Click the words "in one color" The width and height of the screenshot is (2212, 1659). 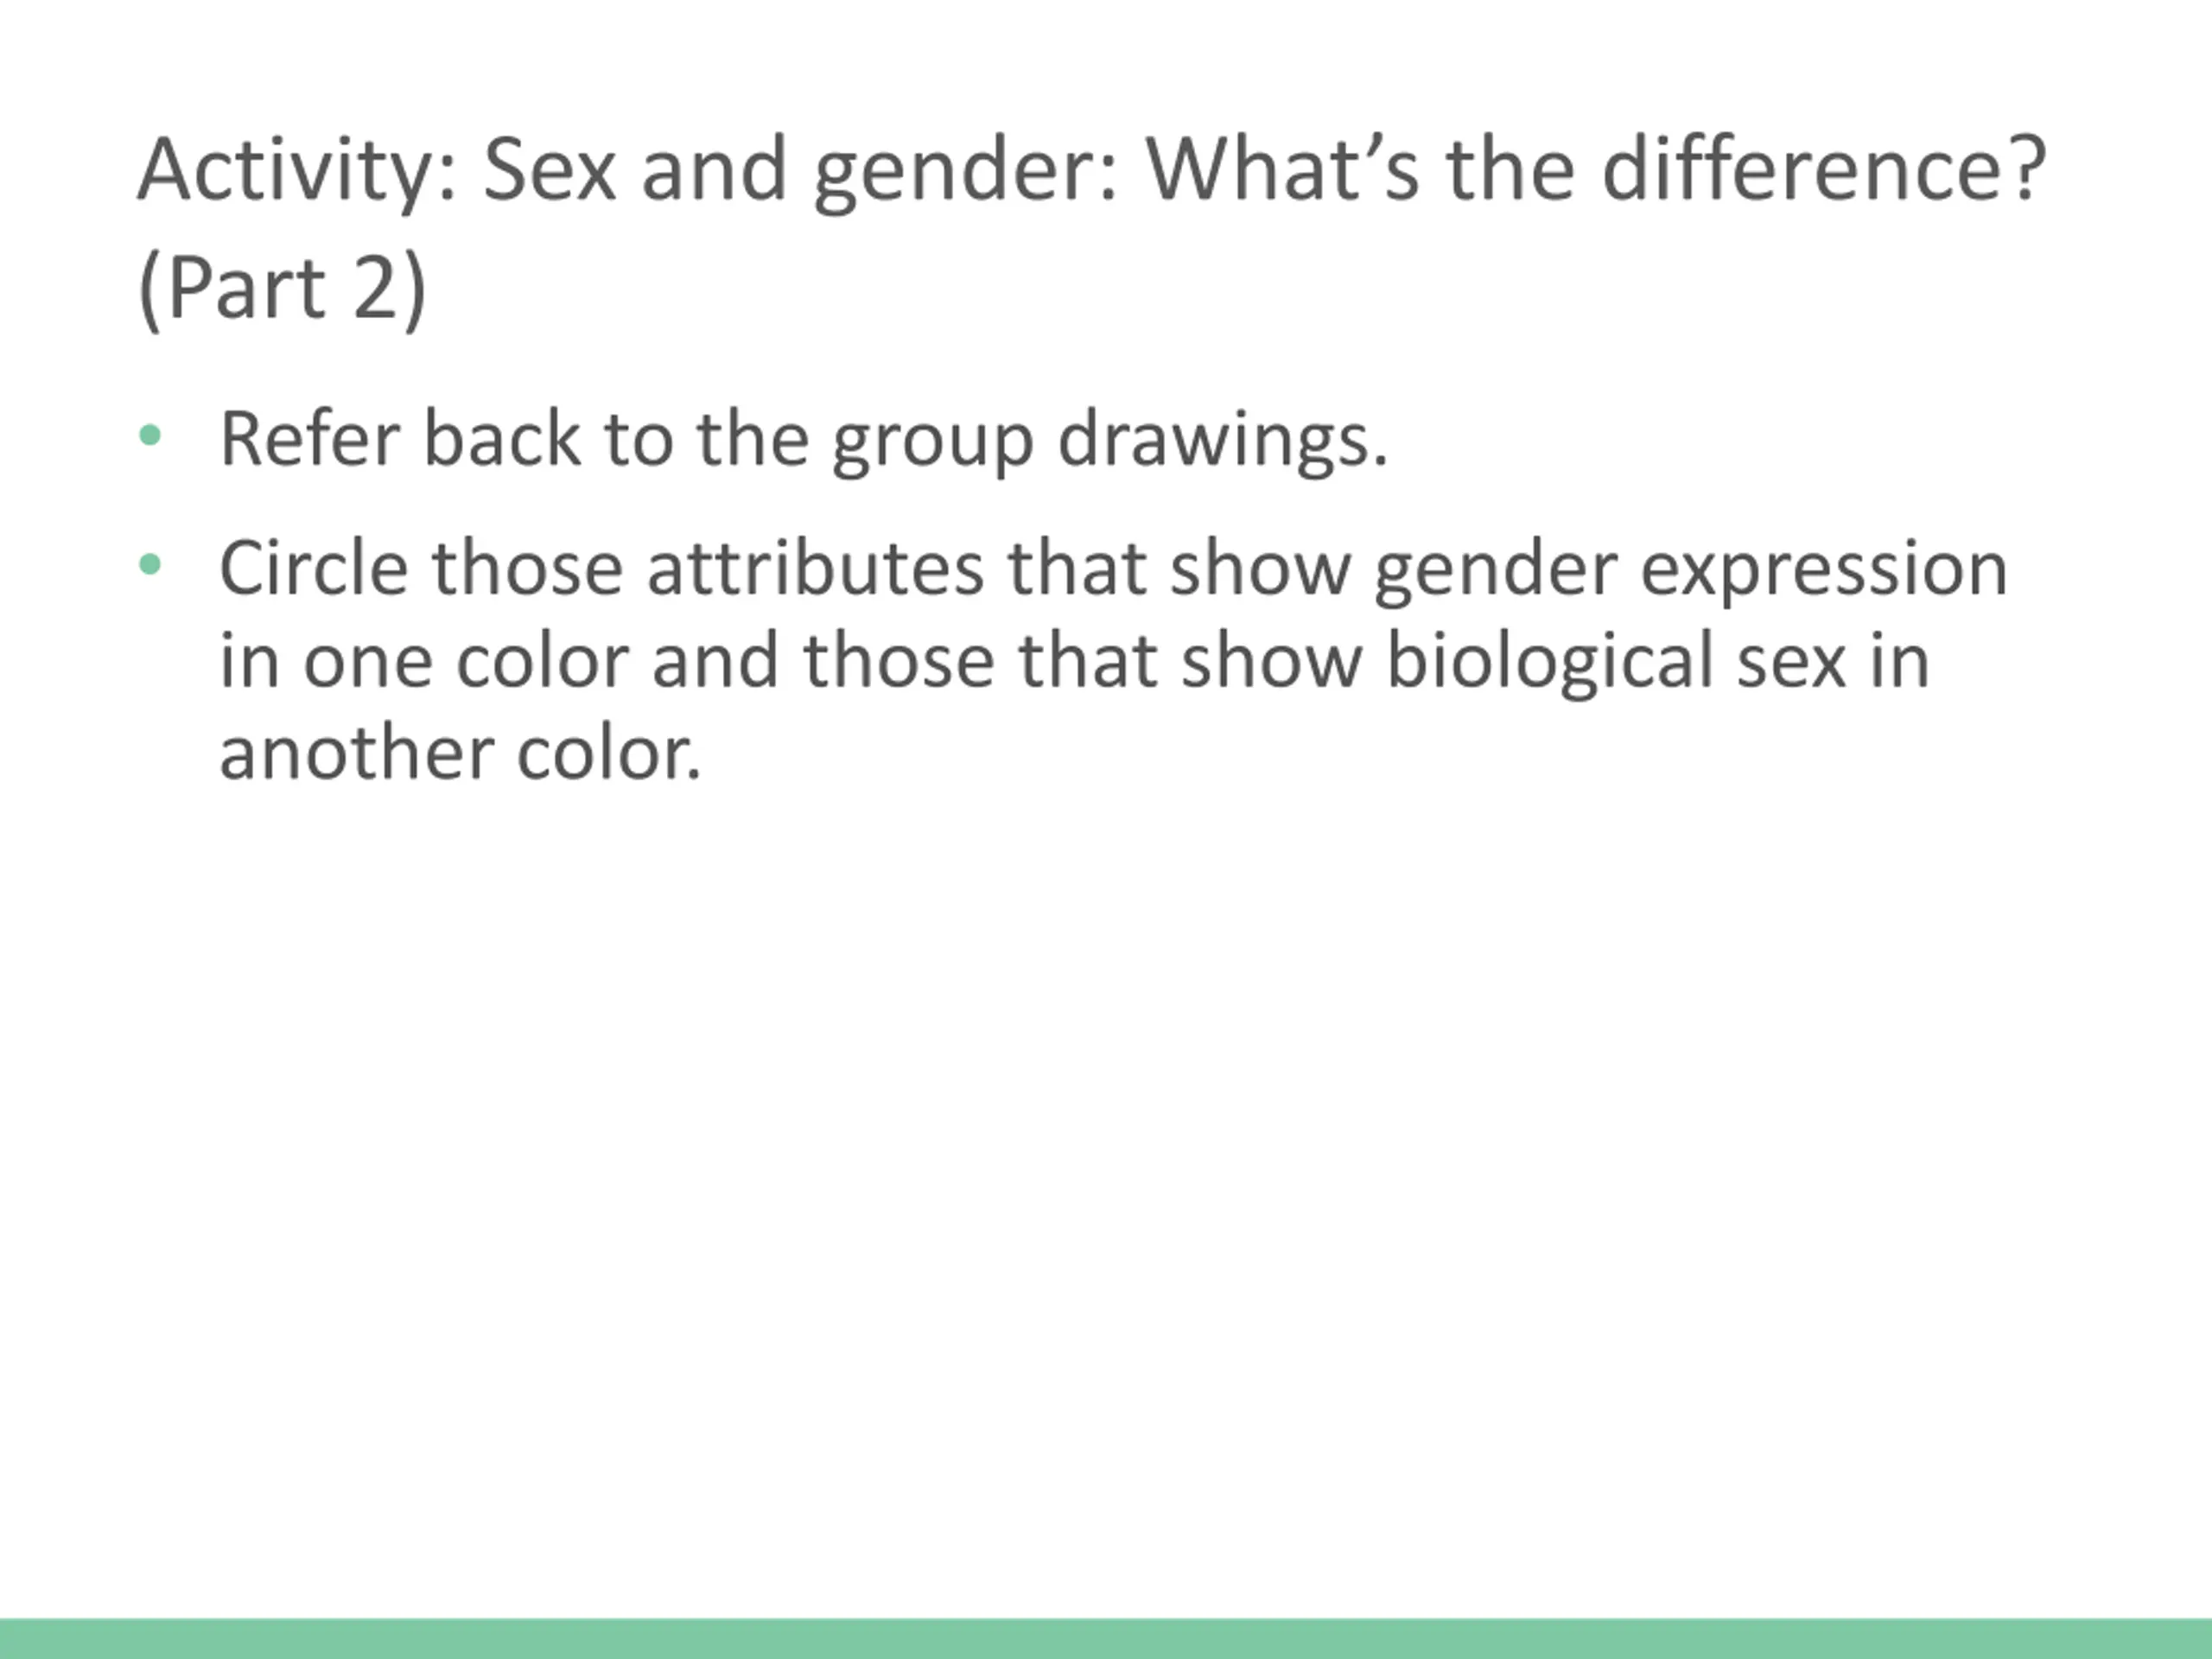pyautogui.click(x=425, y=661)
